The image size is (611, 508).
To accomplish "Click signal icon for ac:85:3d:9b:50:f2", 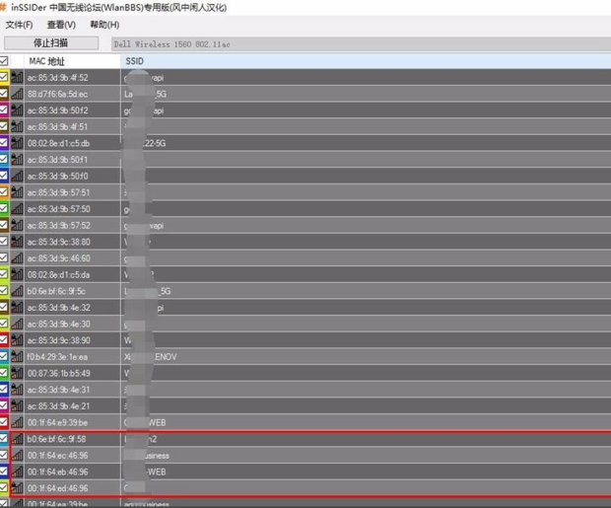I will point(17,110).
